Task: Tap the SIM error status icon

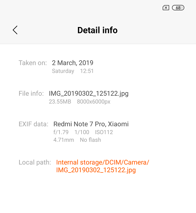Action: point(166,8)
